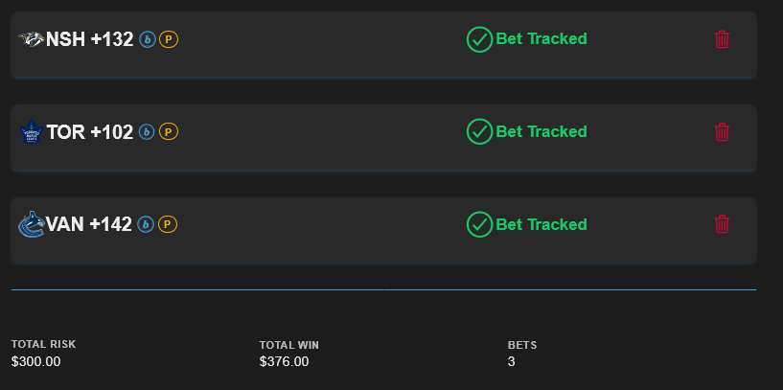Toggle Bet Tracked checkmark for TOR

click(479, 132)
